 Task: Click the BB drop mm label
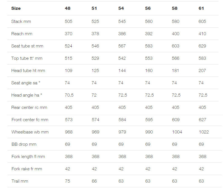[24, 144]
